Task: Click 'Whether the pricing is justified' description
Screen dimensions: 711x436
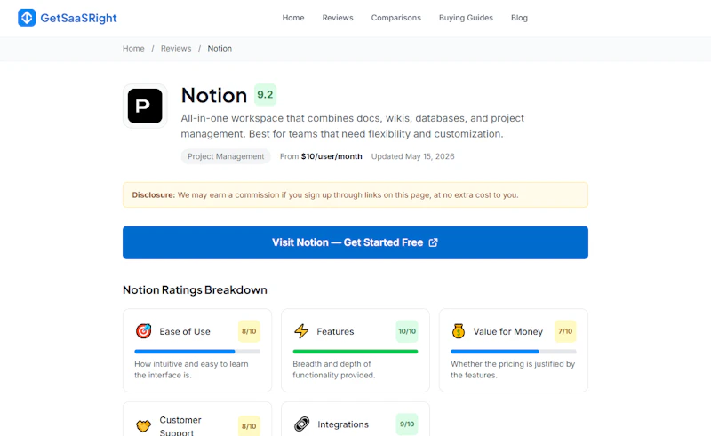Action: (513, 369)
